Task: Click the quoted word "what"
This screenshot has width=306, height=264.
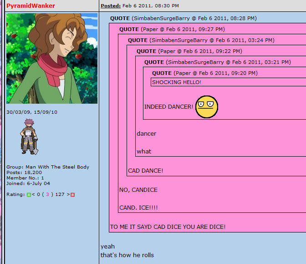Action: point(144,152)
